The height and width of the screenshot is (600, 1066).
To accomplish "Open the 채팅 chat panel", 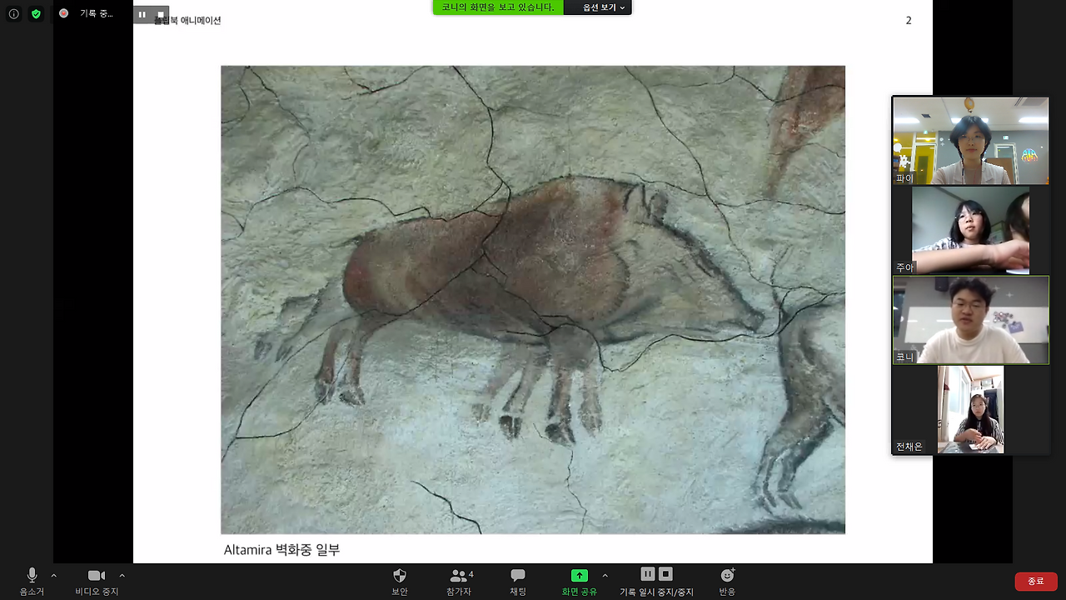I will 518,582.
